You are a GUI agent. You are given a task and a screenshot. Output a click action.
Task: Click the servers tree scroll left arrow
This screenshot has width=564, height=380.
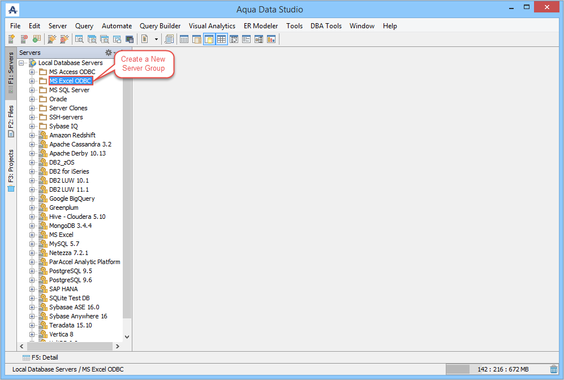point(21,346)
